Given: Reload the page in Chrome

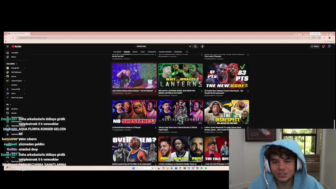Looking at the screenshot, I should [x=13, y=38].
